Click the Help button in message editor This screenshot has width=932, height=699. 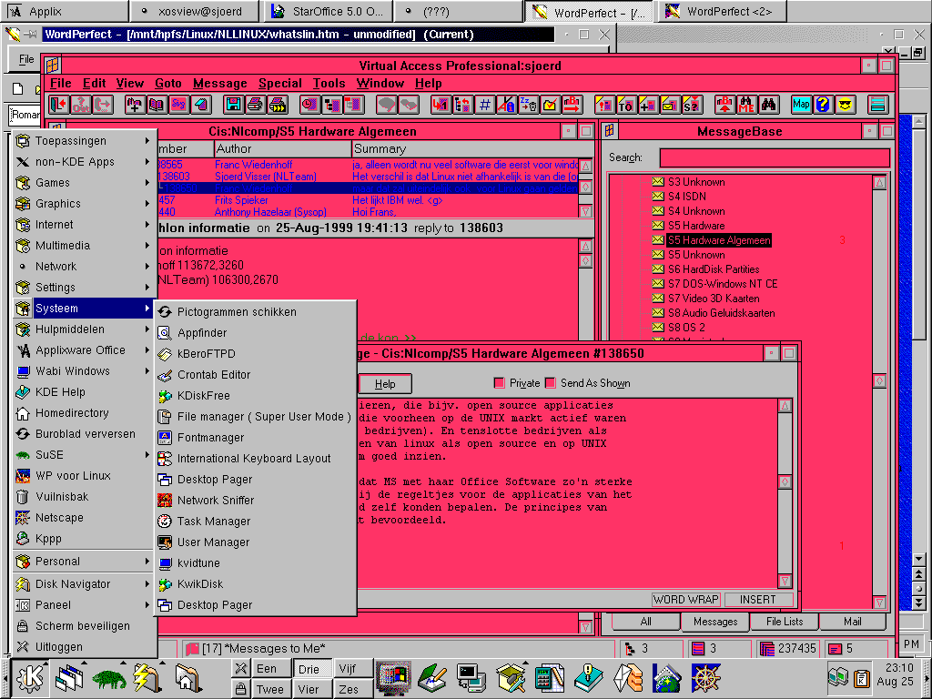[x=385, y=384]
